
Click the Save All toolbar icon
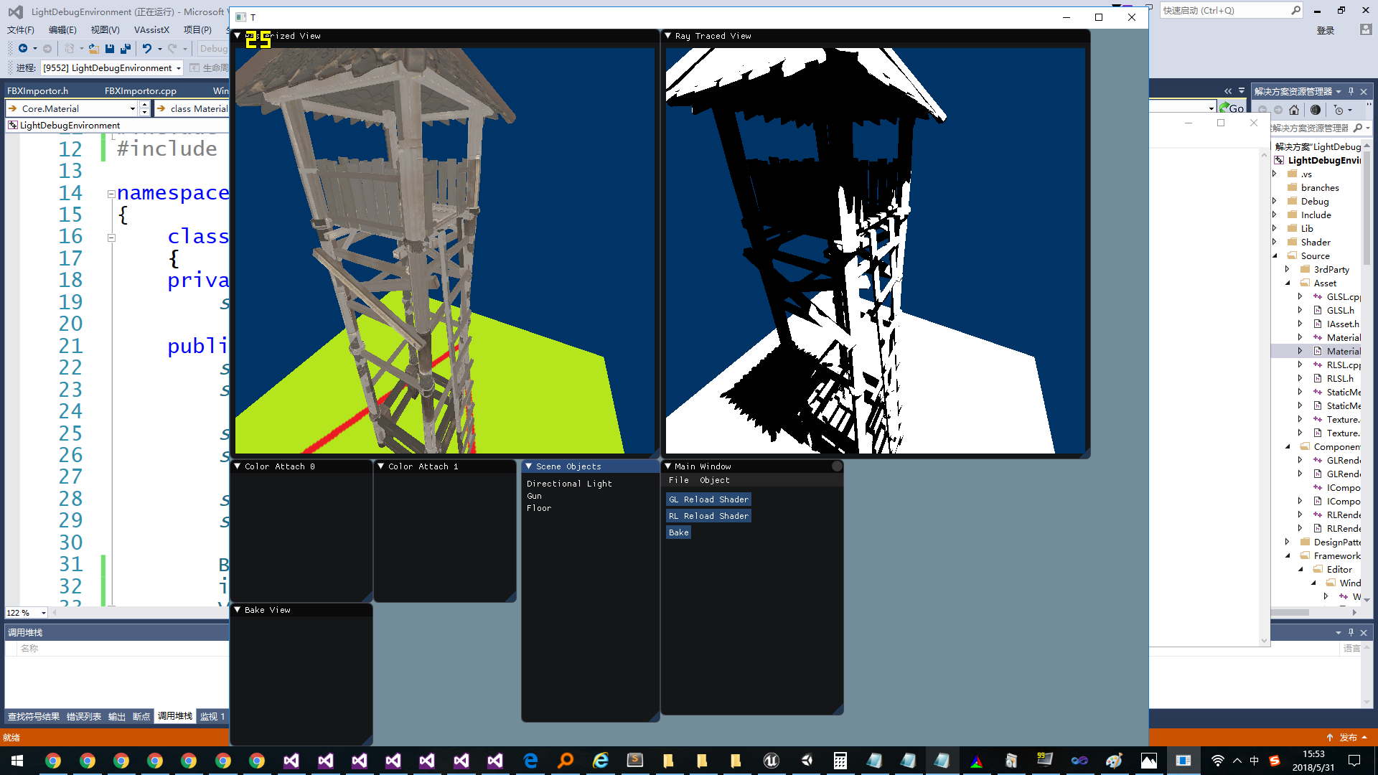point(126,49)
